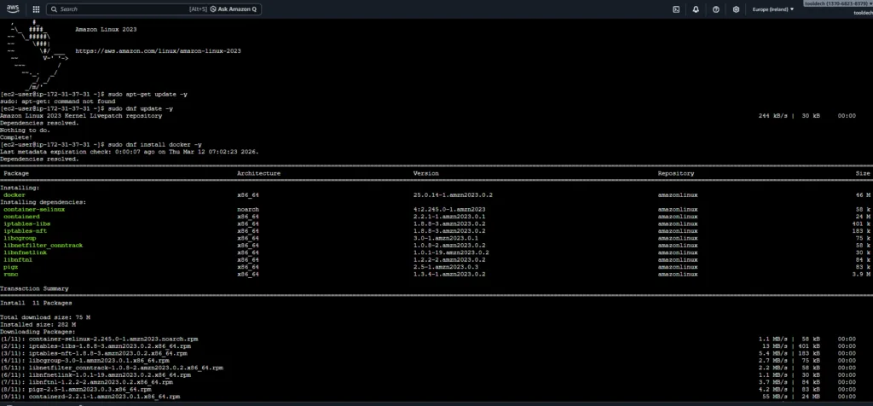
Task: Click the 'Downloading Packages:' line
Action: [38, 332]
